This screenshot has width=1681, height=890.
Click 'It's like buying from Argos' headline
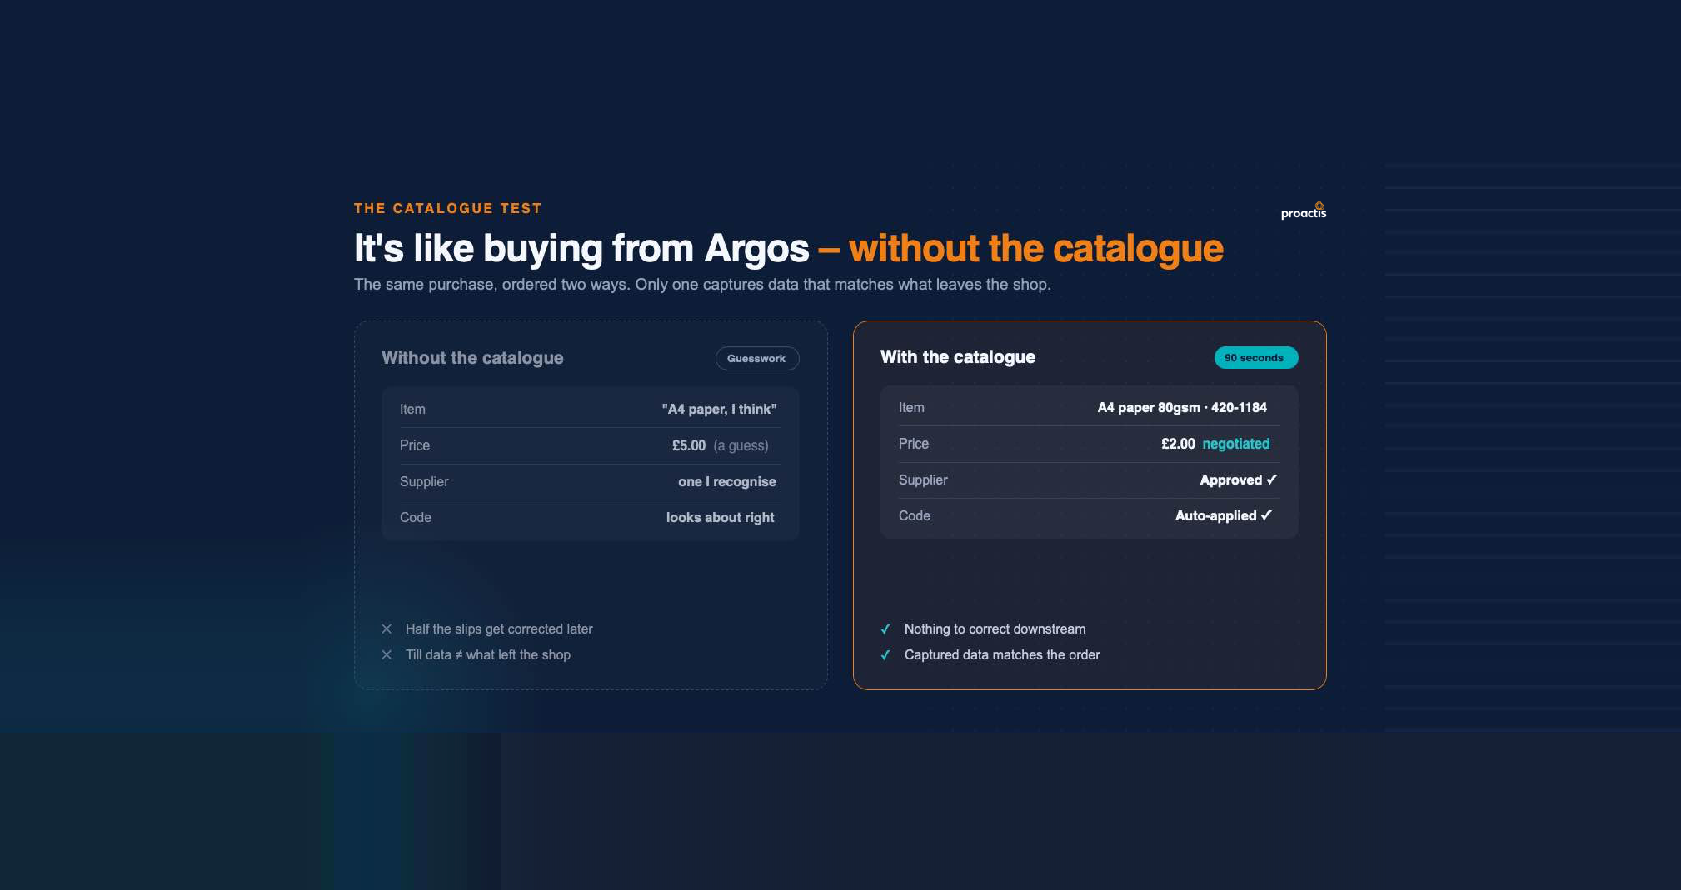tap(581, 248)
